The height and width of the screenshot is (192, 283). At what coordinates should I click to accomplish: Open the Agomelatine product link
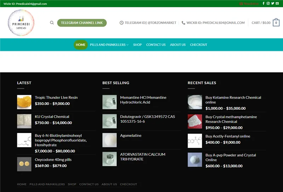coord(131,136)
